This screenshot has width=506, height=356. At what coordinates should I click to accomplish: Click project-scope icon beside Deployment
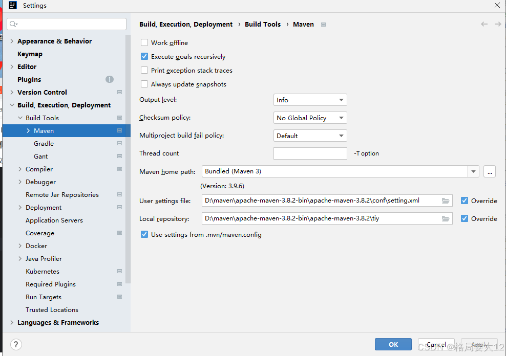pyautogui.click(x=119, y=207)
